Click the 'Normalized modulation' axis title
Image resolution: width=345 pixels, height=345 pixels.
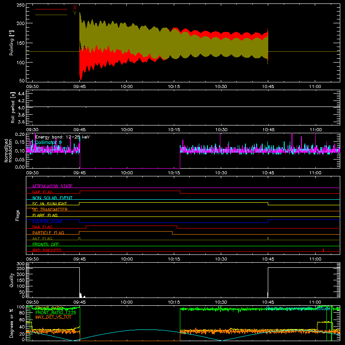point(8,151)
